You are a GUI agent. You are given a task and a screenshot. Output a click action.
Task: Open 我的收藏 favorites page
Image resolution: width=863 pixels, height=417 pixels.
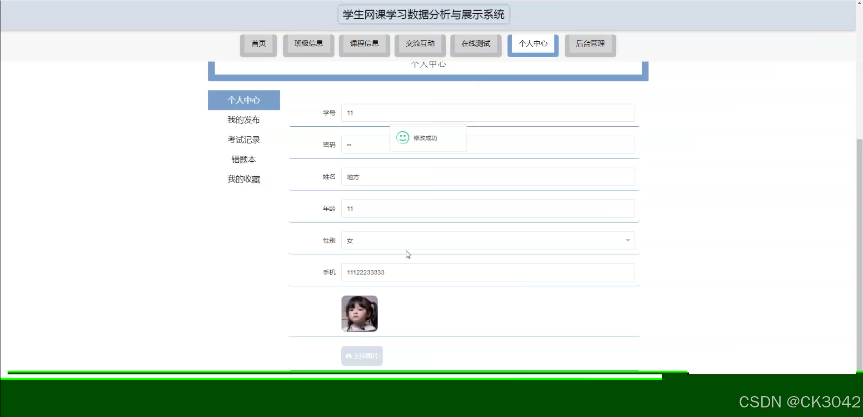(x=244, y=179)
